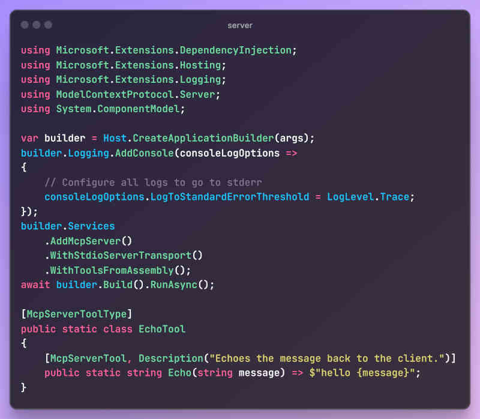This screenshot has height=419, width=480.
Task: Click "LogLevel.Trace" value
Action: click(x=368, y=197)
